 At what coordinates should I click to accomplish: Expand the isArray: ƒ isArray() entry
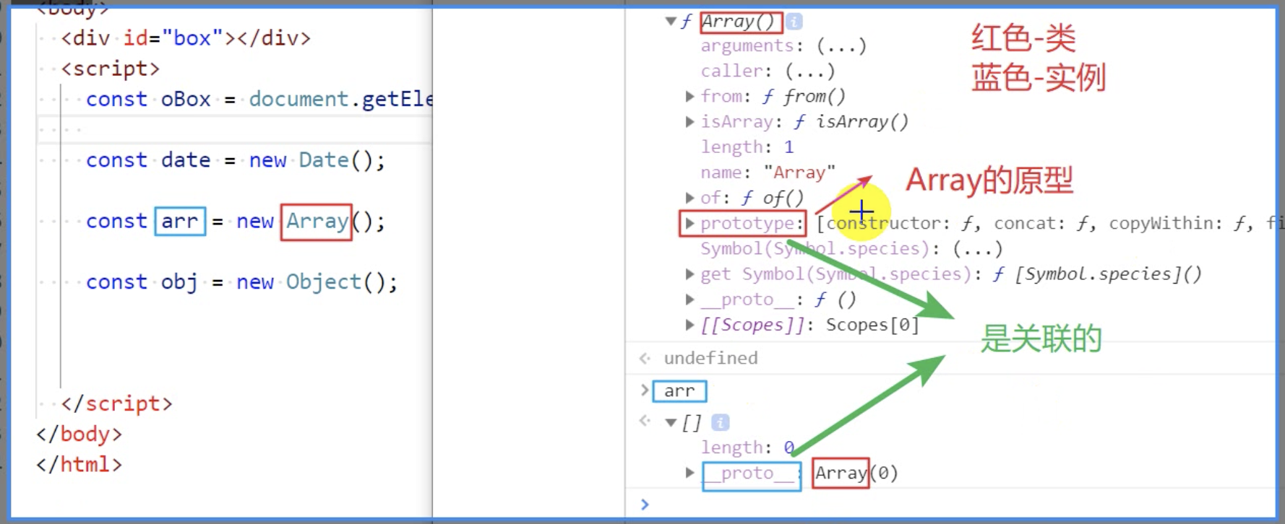[689, 121]
